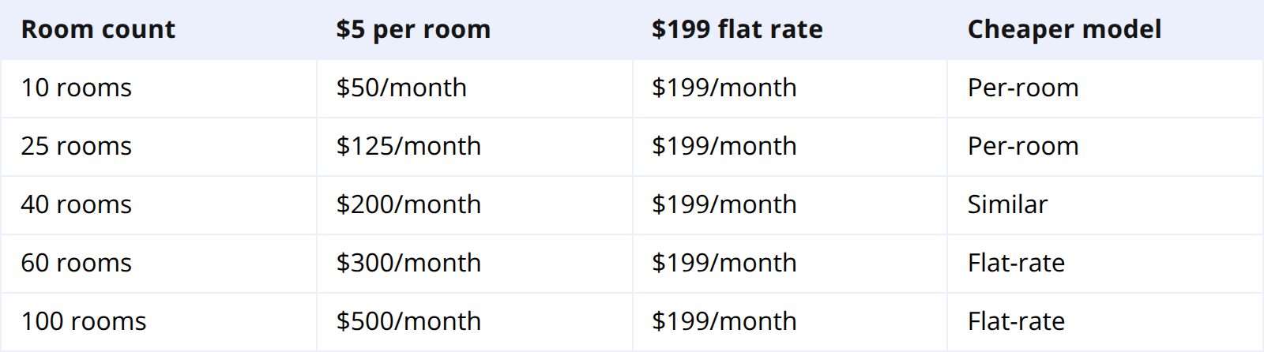Click $199/month in the 100 rooms row

pos(724,321)
